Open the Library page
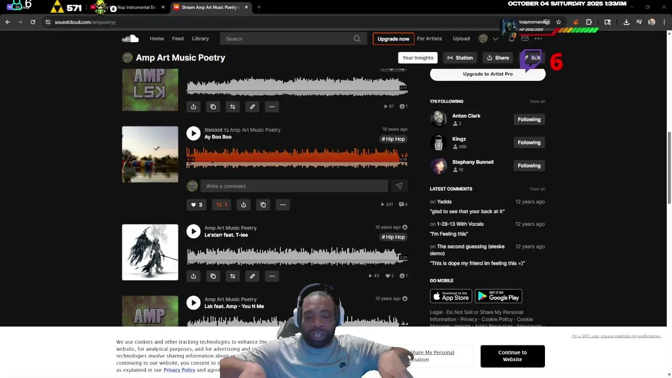 coord(201,38)
